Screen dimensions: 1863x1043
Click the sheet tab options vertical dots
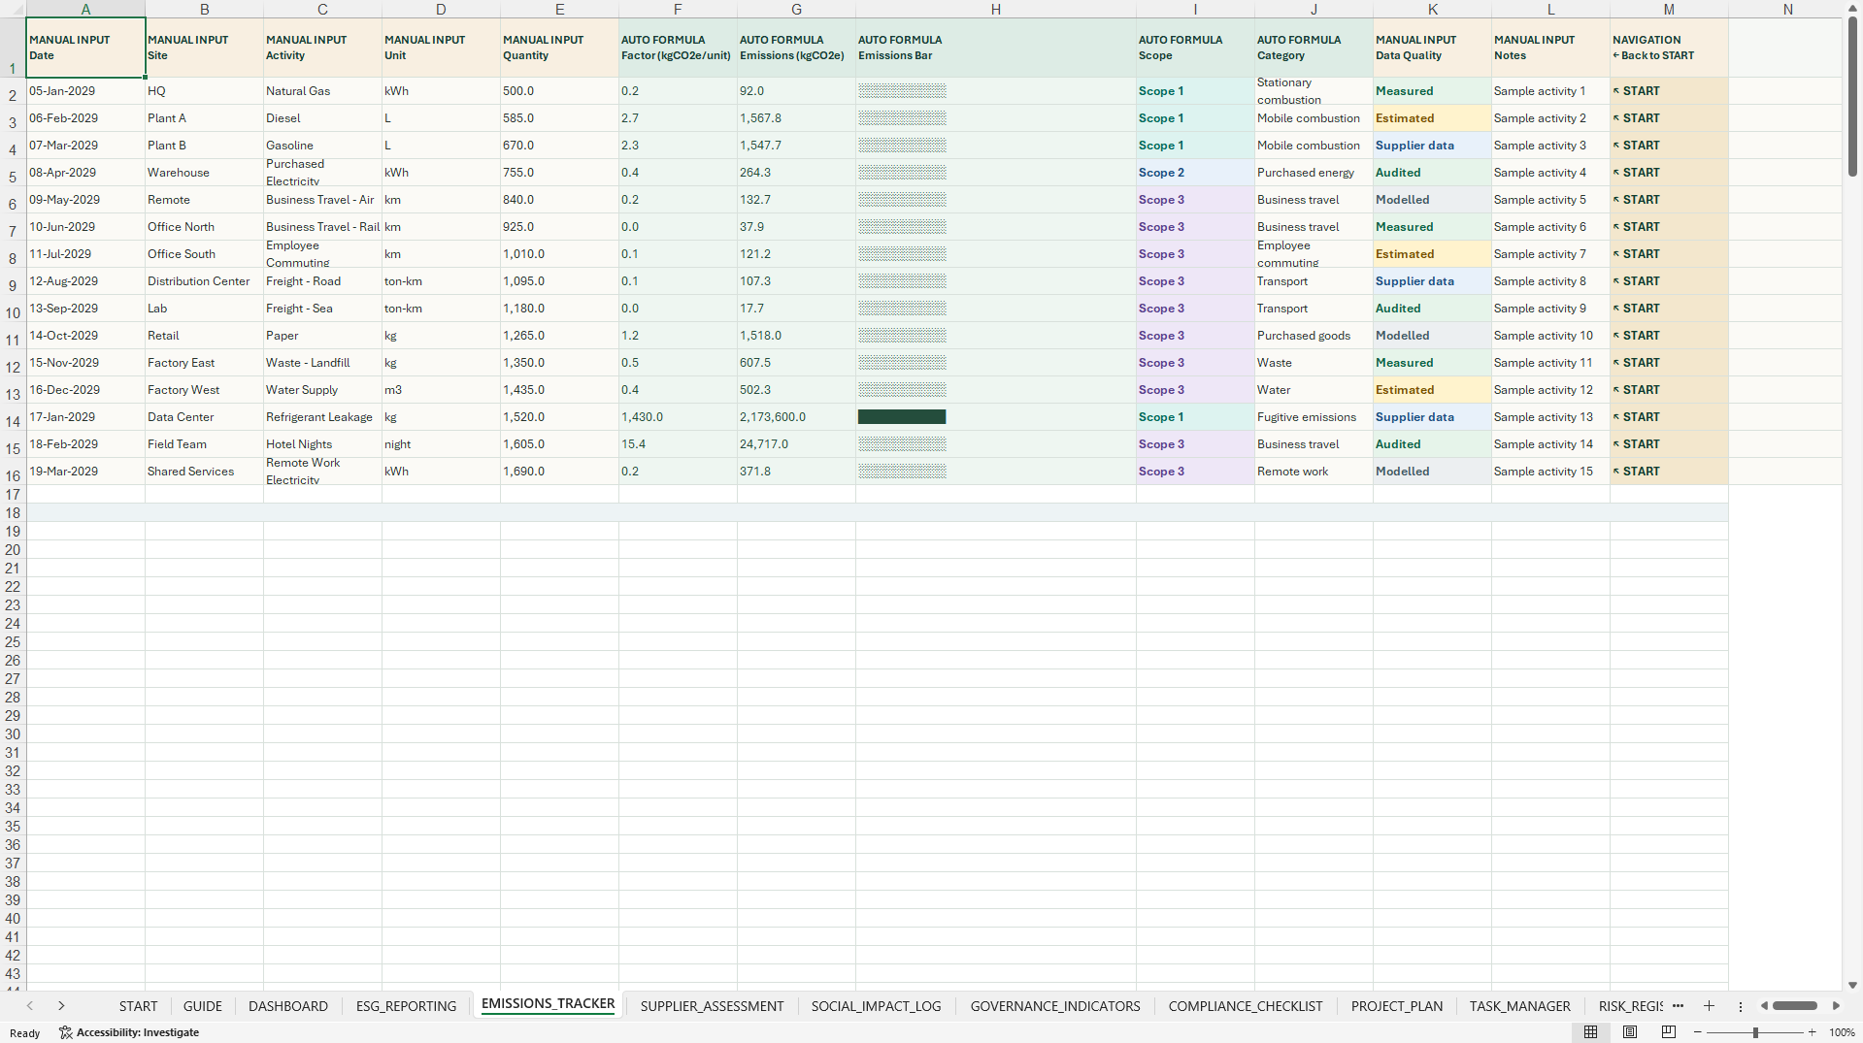click(x=1741, y=1006)
